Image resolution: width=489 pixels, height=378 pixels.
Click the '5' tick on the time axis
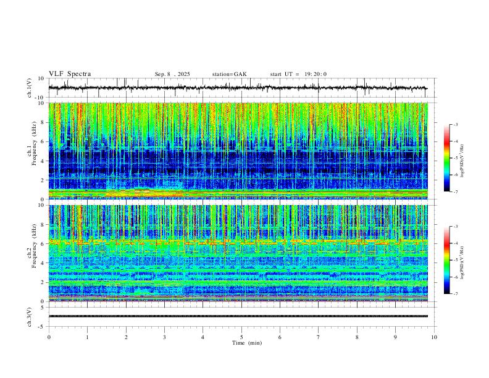point(241,337)
